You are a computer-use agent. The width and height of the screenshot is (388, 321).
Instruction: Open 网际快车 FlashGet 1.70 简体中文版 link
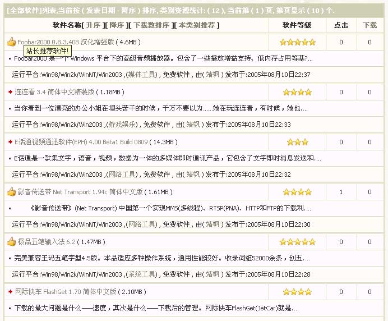pyautogui.click(x=66, y=291)
